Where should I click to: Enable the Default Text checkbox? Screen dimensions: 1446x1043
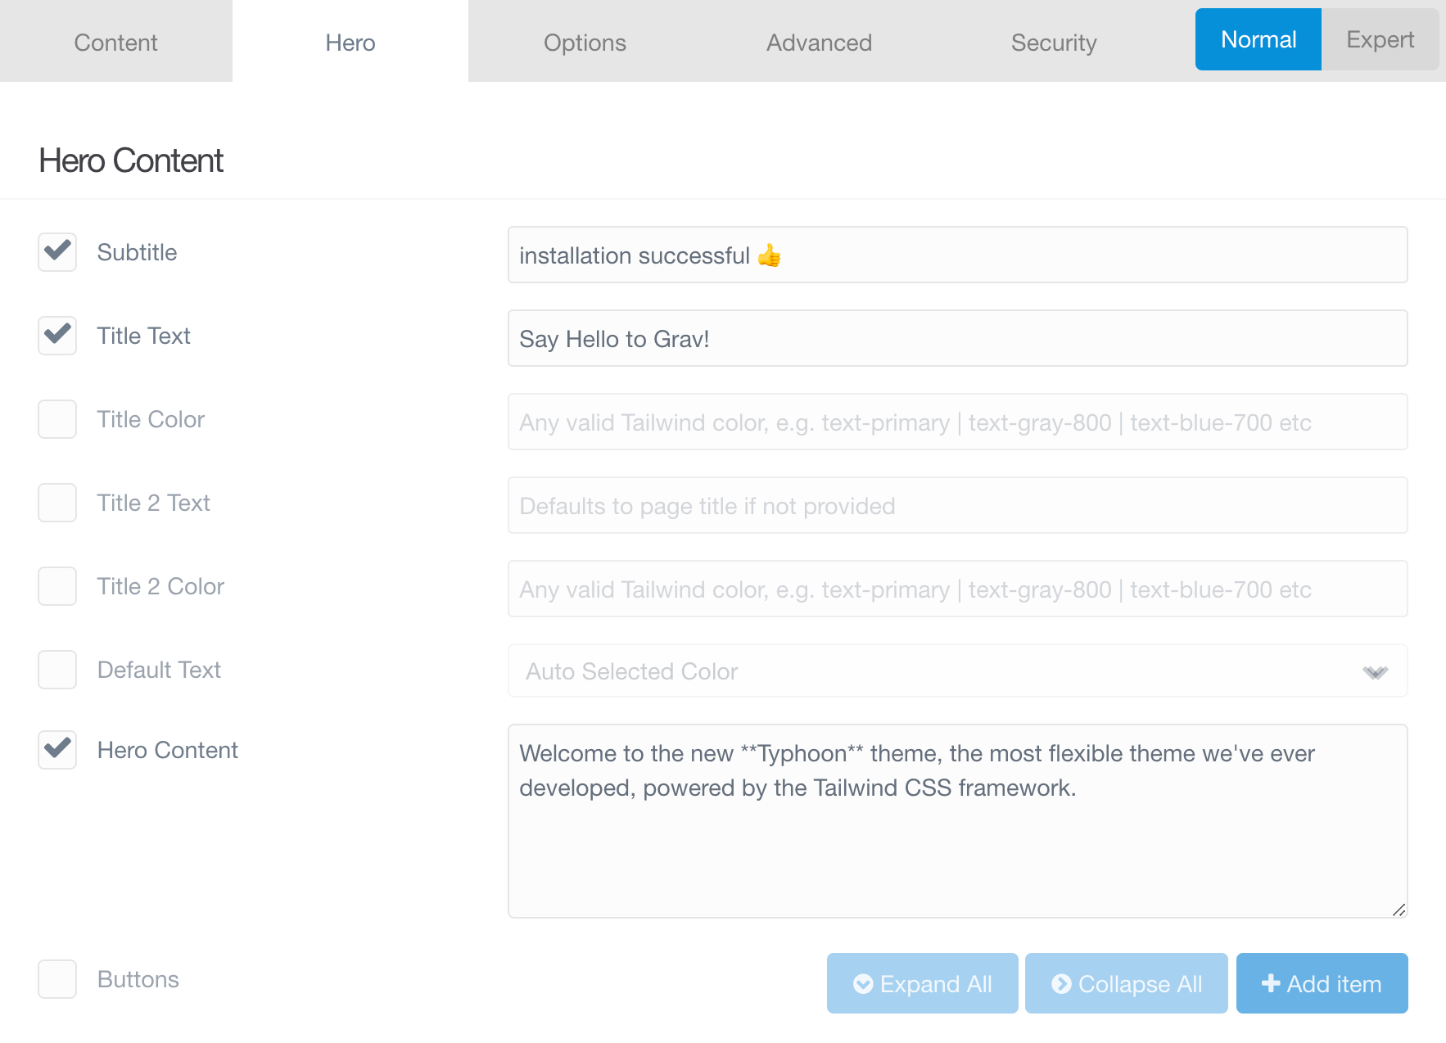[x=57, y=670]
